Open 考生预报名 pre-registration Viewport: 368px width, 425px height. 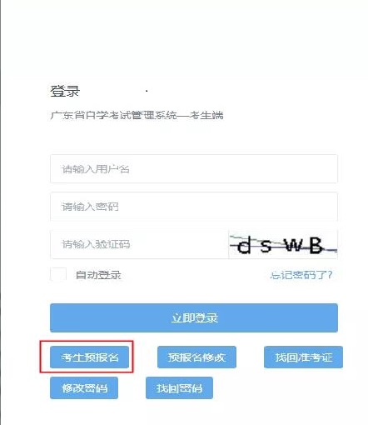pyautogui.click(x=89, y=357)
